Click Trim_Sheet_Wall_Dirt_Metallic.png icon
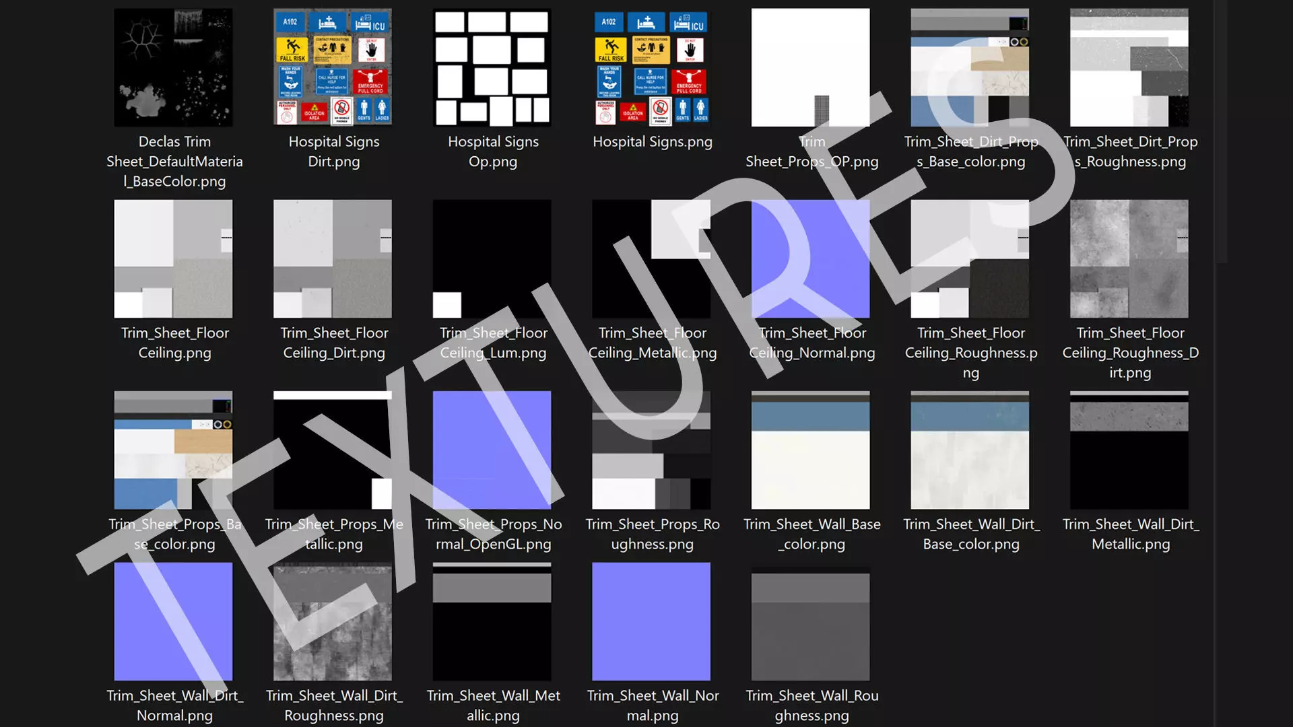The height and width of the screenshot is (727, 1293). point(1129,450)
